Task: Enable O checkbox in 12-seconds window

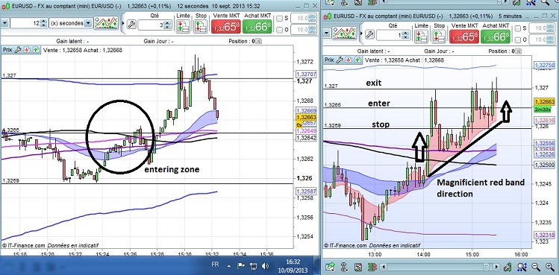Action: coord(280,30)
